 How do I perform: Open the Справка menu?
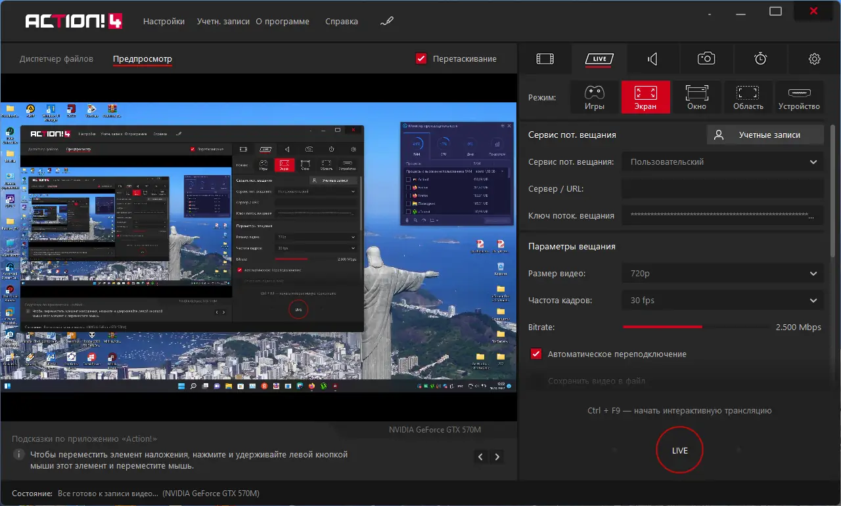point(342,21)
